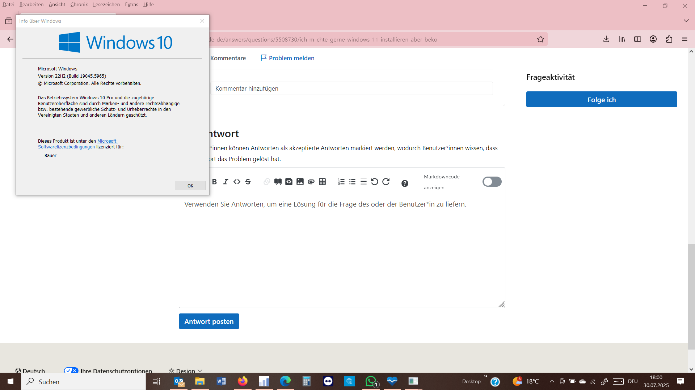Apply strikethrough formatting in editor toolbar
The width and height of the screenshot is (695, 390).
[248, 182]
